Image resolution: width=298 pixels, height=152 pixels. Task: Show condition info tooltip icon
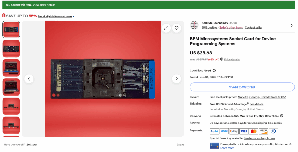pyautogui.click(x=214, y=70)
